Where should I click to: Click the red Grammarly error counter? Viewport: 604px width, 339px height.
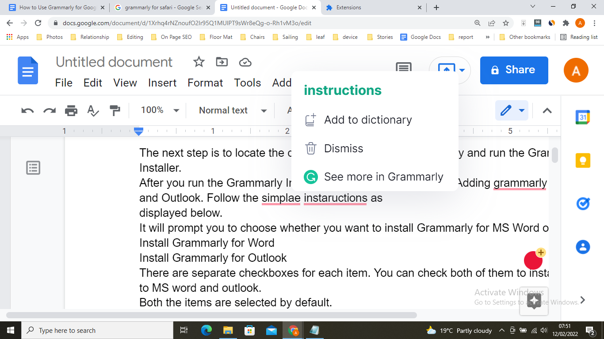point(533,260)
